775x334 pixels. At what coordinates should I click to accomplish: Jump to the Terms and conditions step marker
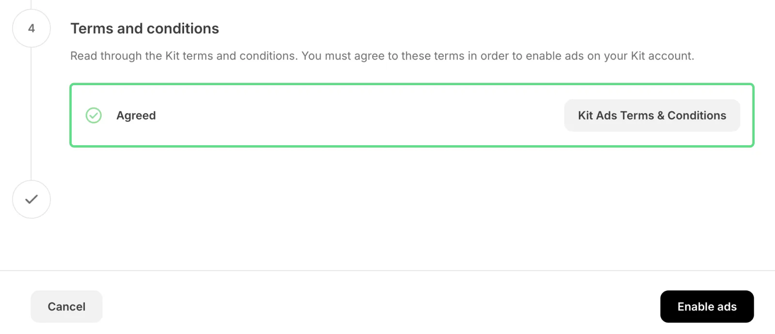pos(31,28)
